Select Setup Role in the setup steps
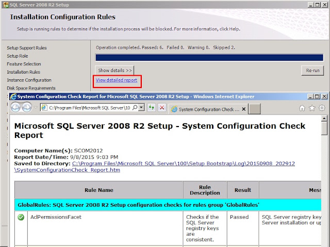The image size is (330, 247). coord(17,56)
